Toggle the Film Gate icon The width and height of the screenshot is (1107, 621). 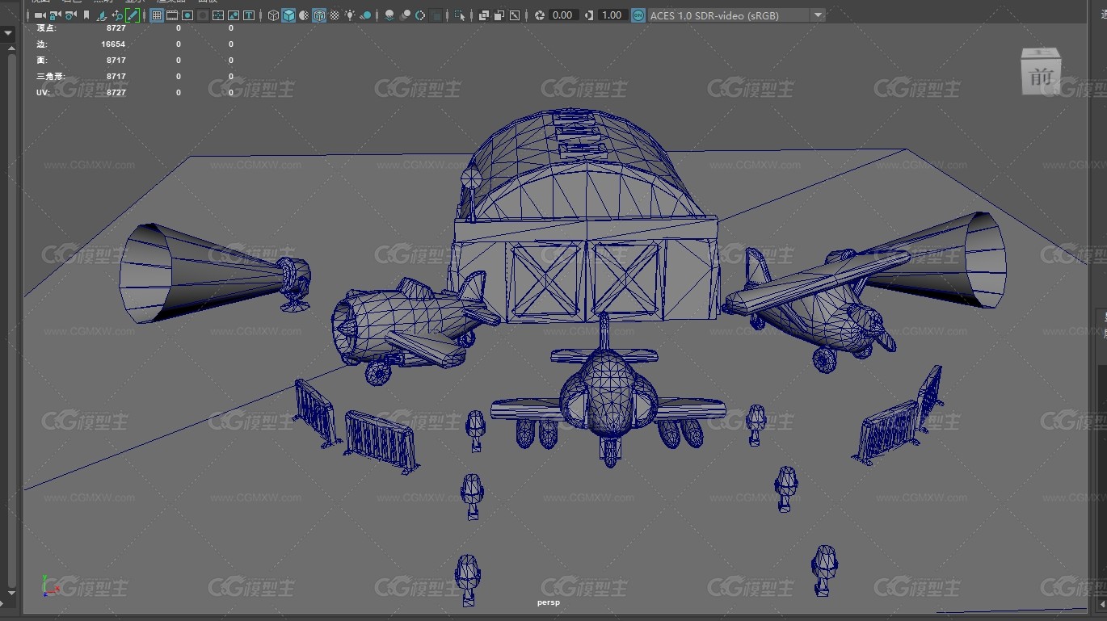pyautogui.click(x=172, y=15)
